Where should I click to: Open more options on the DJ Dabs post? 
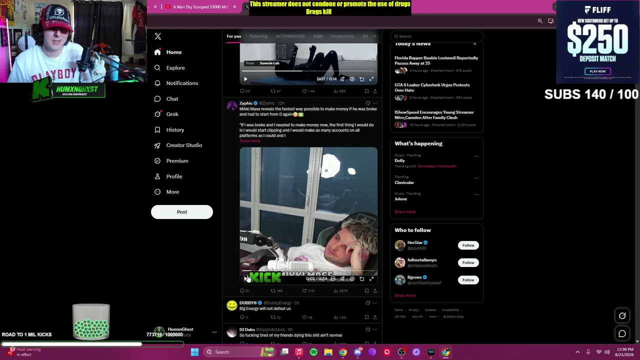click(375, 329)
